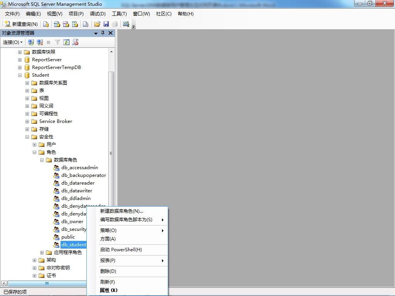The width and height of the screenshot is (395, 296).
Task: Expand the 应用程序角色 folder
Action: (x=42, y=252)
